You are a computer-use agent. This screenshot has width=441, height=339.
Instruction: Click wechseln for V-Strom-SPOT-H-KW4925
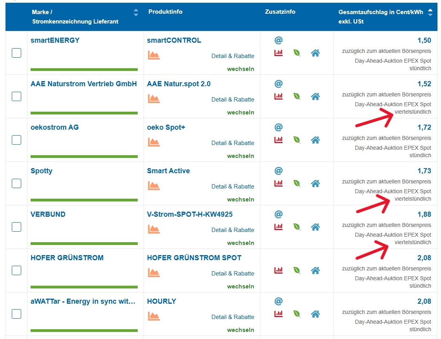(241, 243)
